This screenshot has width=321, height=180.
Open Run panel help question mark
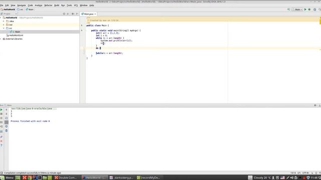coord(2,145)
